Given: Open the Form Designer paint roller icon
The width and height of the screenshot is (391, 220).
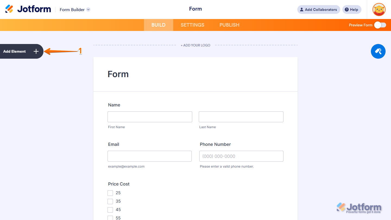Looking at the screenshot, I should tap(378, 51).
